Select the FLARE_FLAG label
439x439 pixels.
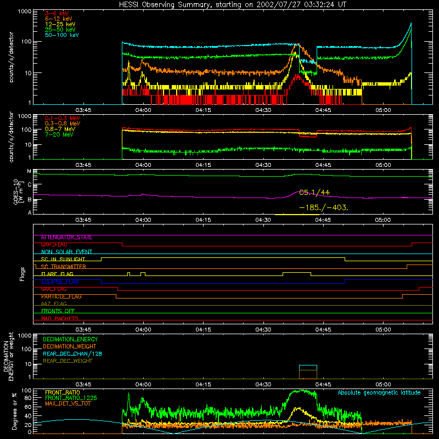click(57, 274)
